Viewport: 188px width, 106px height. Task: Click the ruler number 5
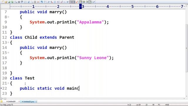click(132, 6)
